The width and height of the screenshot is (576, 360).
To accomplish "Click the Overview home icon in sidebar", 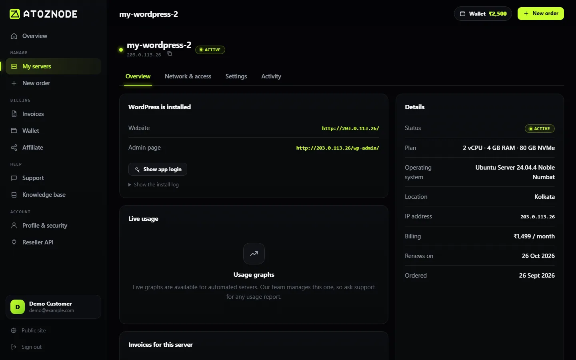I will point(14,36).
